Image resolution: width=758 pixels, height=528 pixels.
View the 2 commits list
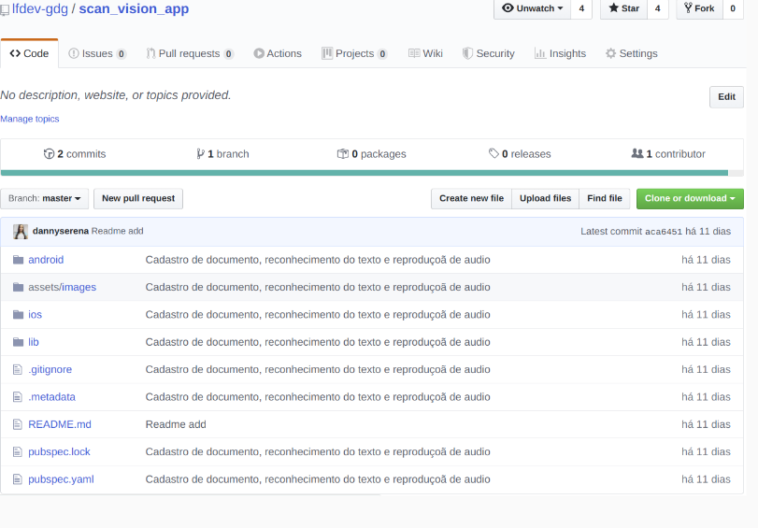(75, 154)
